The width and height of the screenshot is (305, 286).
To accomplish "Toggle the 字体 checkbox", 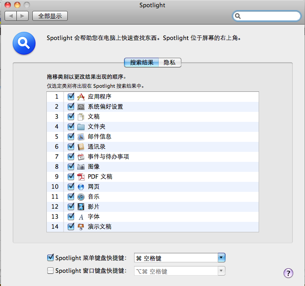I will pyautogui.click(x=71, y=217).
